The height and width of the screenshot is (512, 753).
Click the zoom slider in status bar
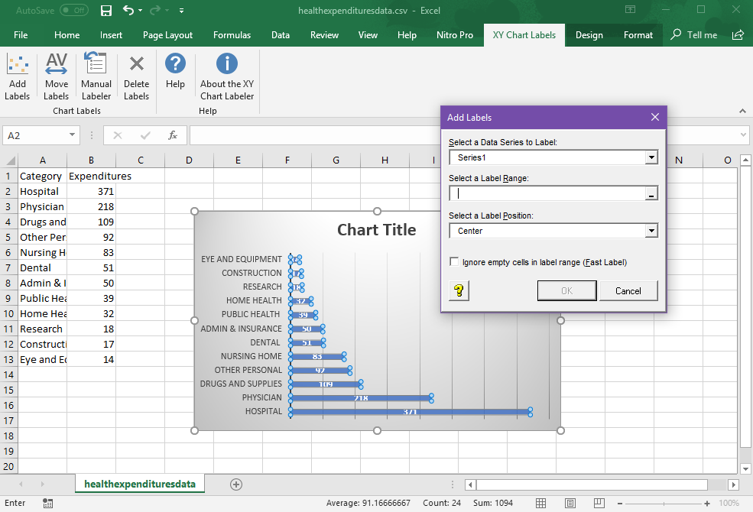(664, 504)
